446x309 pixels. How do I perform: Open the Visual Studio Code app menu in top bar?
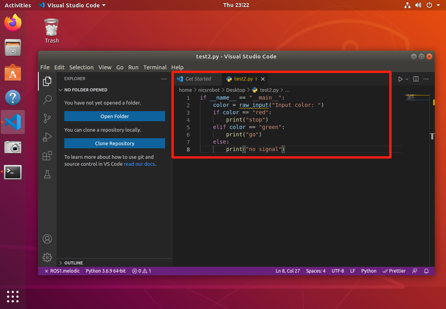pos(72,5)
